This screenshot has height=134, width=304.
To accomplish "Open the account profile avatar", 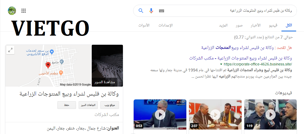I will (12, 11).
